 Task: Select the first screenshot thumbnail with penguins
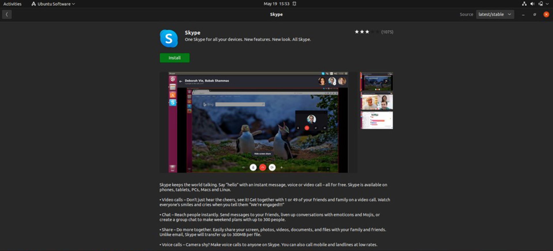(x=377, y=81)
